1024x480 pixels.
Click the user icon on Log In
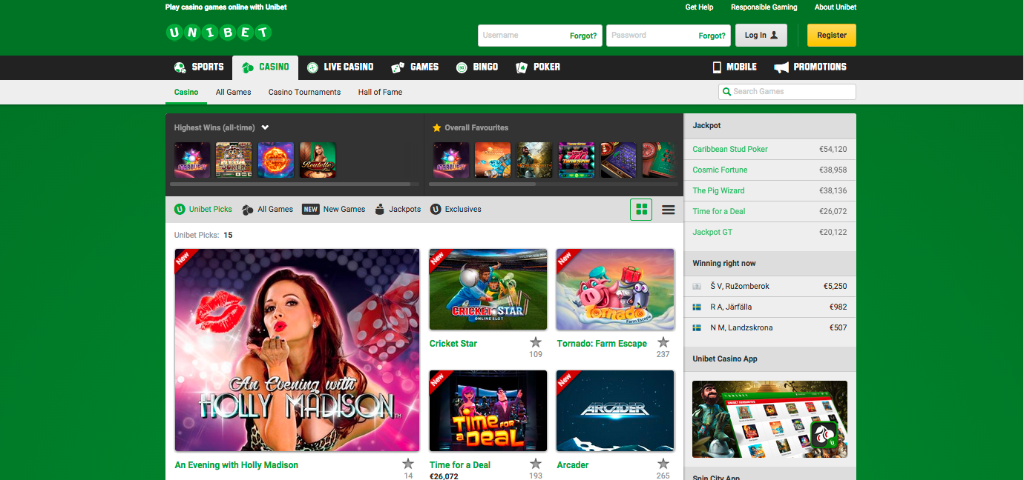point(775,35)
